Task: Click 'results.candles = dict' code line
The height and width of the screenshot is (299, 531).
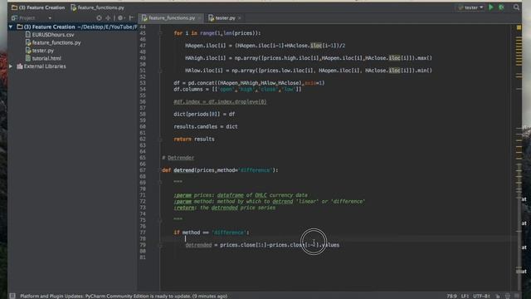Action: click(206, 126)
